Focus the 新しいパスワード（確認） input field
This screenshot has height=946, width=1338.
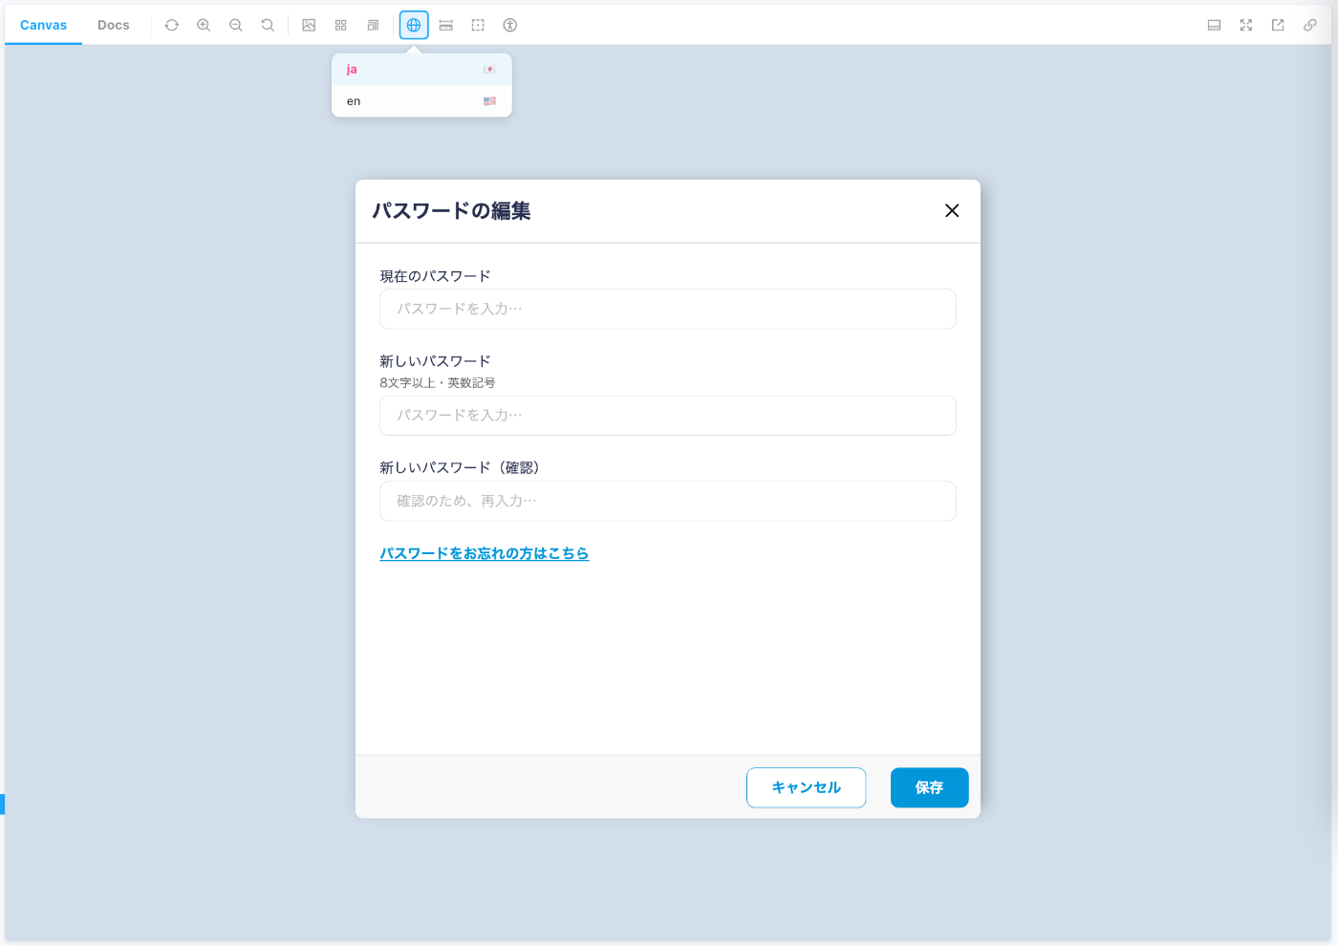click(x=668, y=501)
